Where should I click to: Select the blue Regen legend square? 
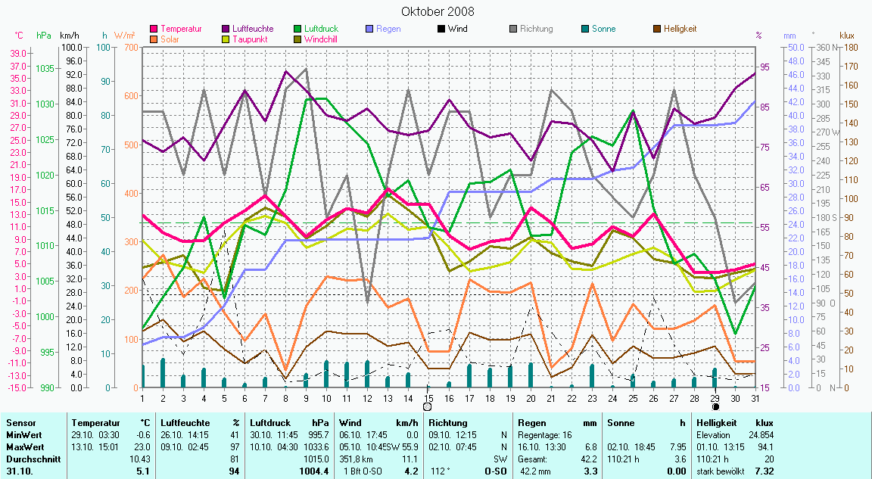369,30
